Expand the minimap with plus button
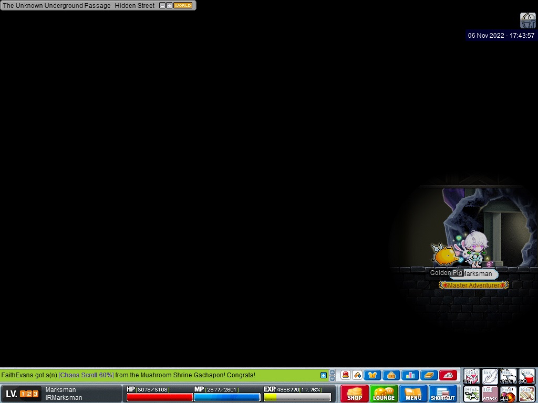538x403 pixels. pyautogui.click(x=169, y=5)
